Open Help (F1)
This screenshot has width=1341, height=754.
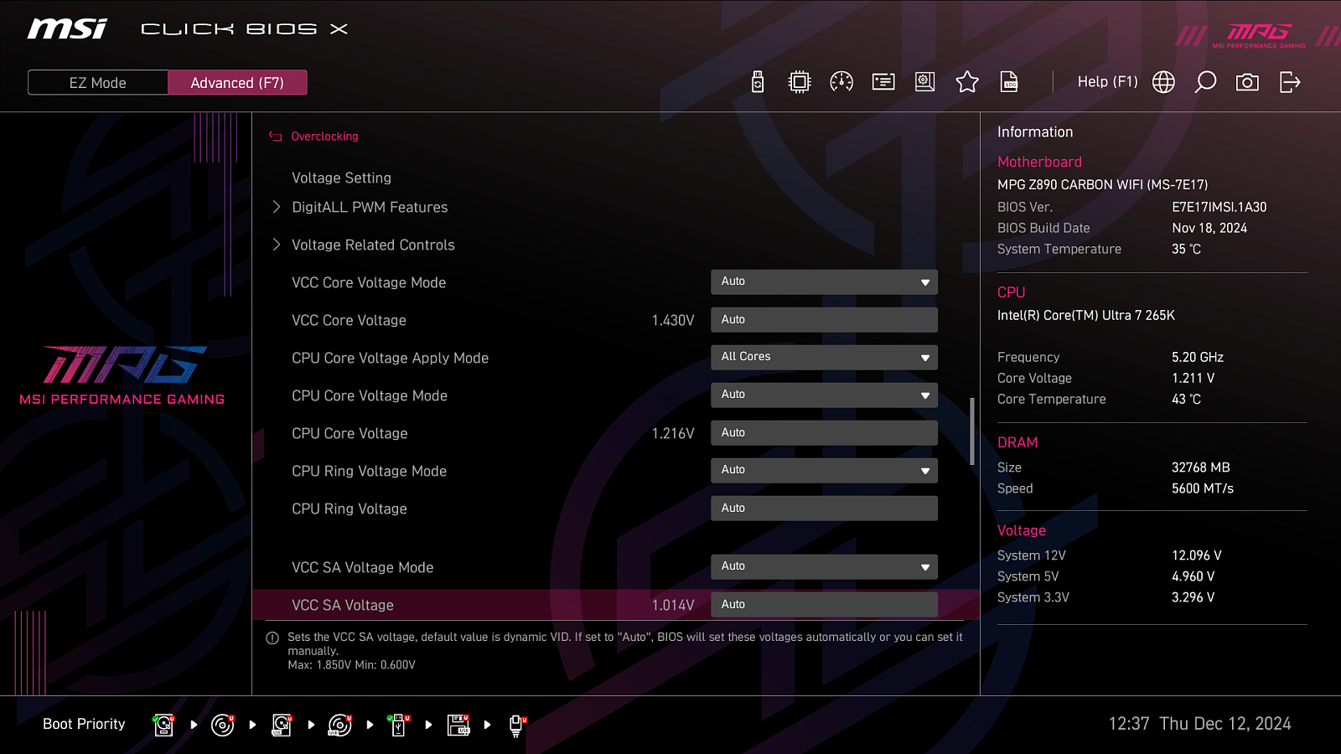[1107, 82]
